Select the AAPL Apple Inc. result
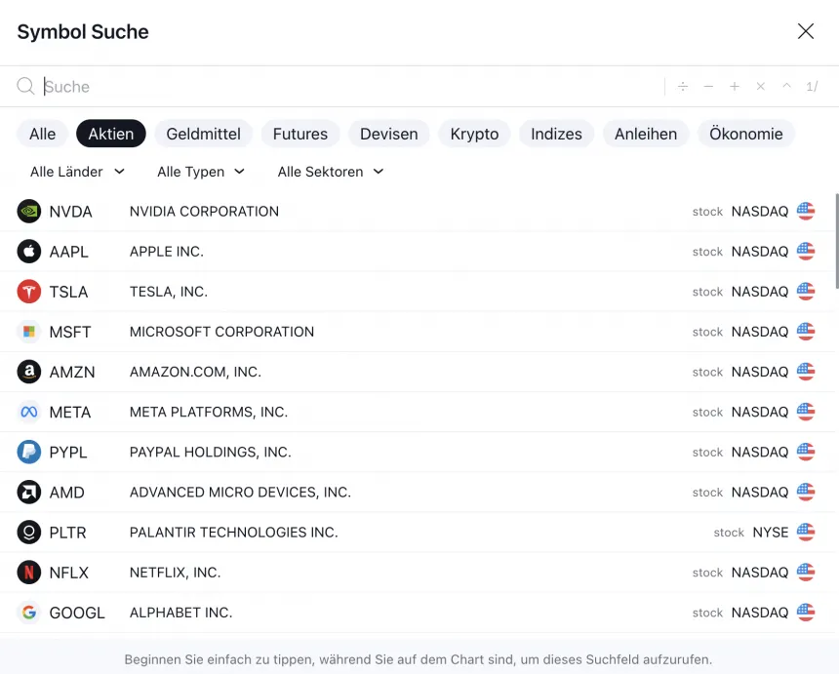This screenshot has width=839, height=674. tap(390, 252)
